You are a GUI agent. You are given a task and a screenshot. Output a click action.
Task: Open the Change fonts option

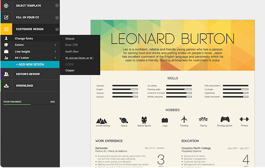pyautogui.click(x=24, y=38)
